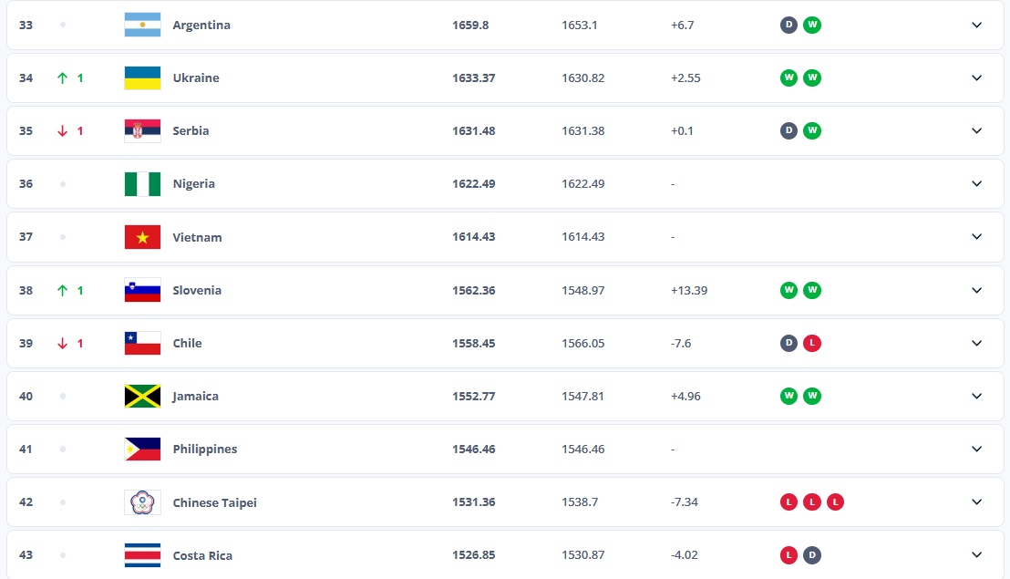This screenshot has height=579, width=1010.
Task: Click the Philippines team name
Action: pos(204,449)
